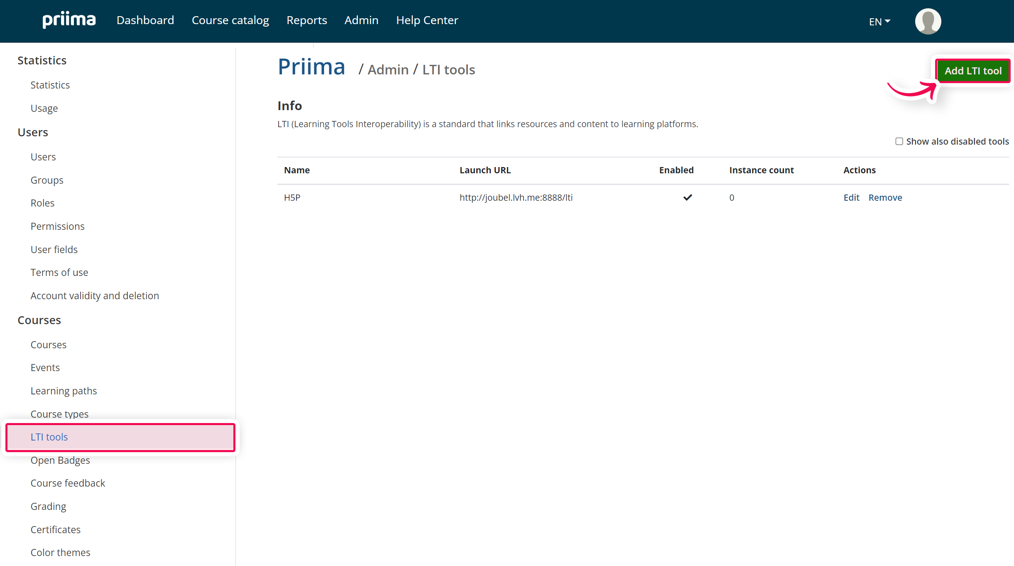Image resolution: width=1014 pixels, height=566 pixels.
Task: Open Courses sub-item in the sidebar
Action: tap(49, 345)
